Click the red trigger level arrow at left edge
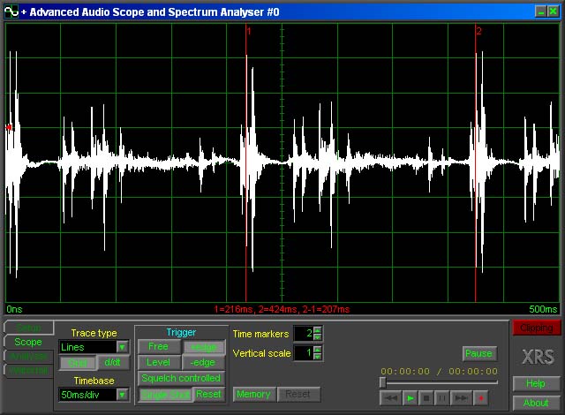Image resolution: width=565 pixels, height=415 pixels. click(x=9, y=127)
